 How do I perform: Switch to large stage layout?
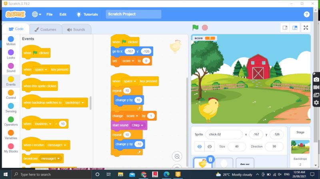[295, 28]
